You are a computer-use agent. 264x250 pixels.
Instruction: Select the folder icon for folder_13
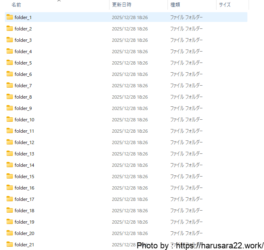click(x=10, y=153)
